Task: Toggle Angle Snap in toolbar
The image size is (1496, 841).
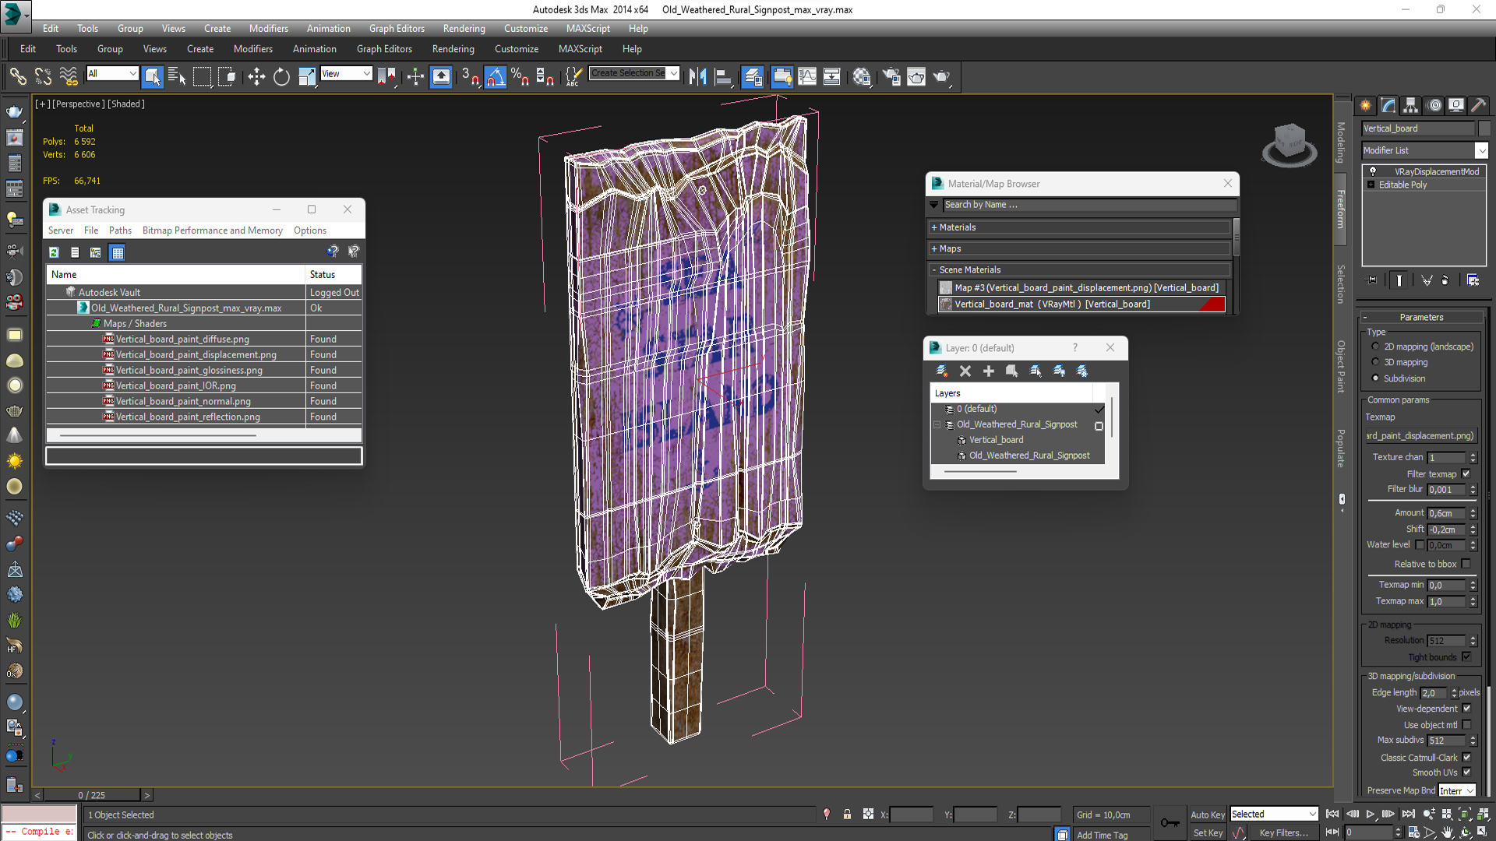Action: (x=496, y=76)
